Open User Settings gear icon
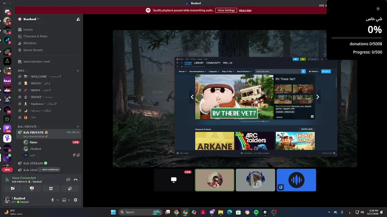The width and height of the screenshot is (387, 217). pyautogui.click(x=76, y=200)
